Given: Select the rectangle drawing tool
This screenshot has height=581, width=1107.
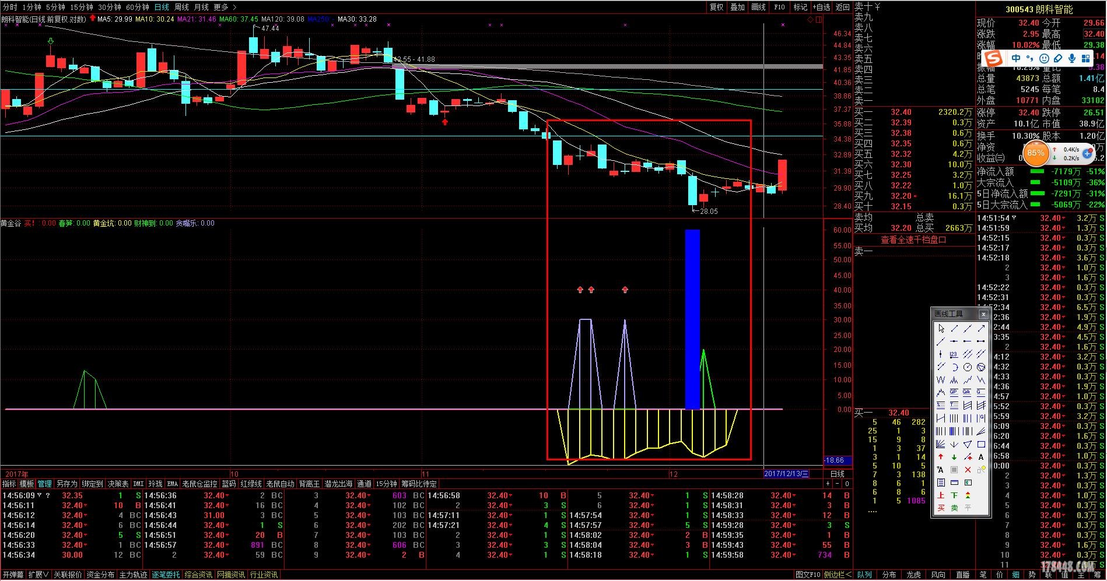Looking at the screenshot, I should (981, 443).
